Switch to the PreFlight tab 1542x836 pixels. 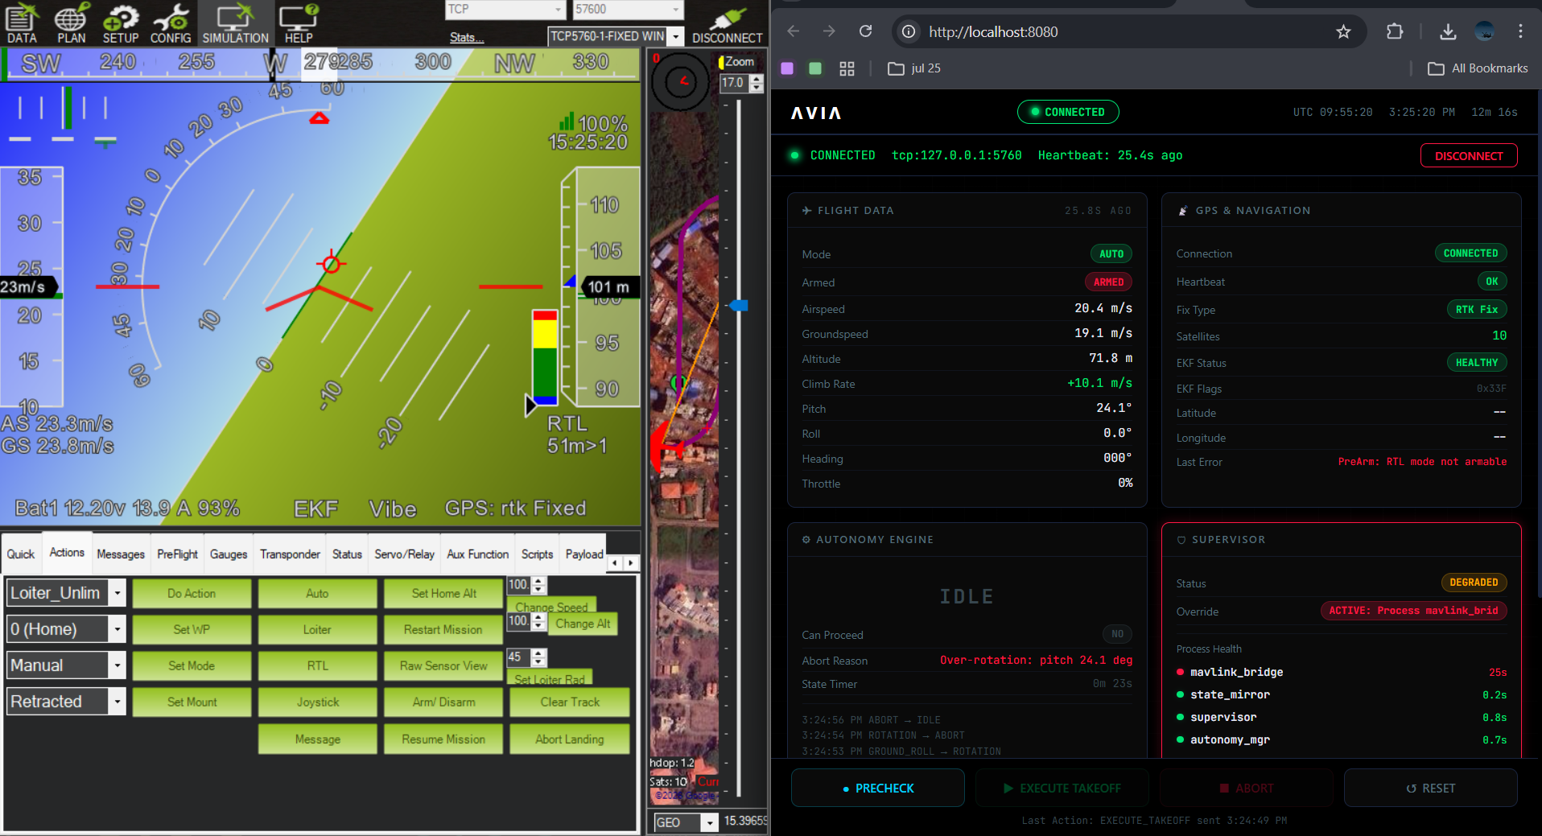click(177, 554)
